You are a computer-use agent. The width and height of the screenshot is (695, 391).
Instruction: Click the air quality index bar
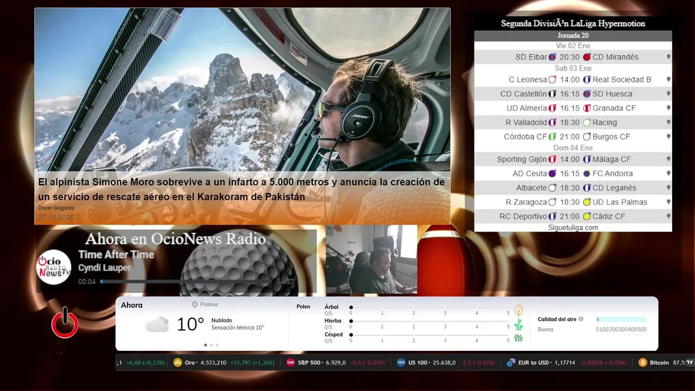[621, 319]
